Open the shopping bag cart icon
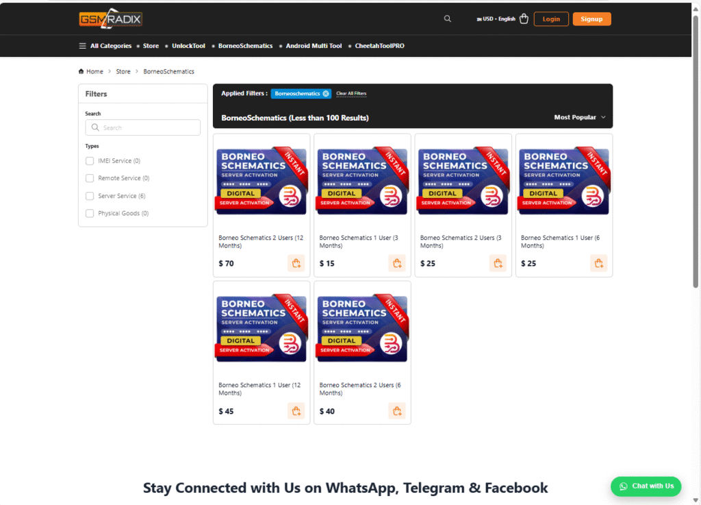This screenshot has height=505, width=701. 524,19
